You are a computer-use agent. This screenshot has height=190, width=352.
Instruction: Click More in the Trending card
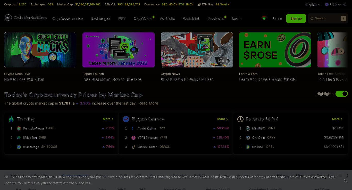tap(108, 119)
